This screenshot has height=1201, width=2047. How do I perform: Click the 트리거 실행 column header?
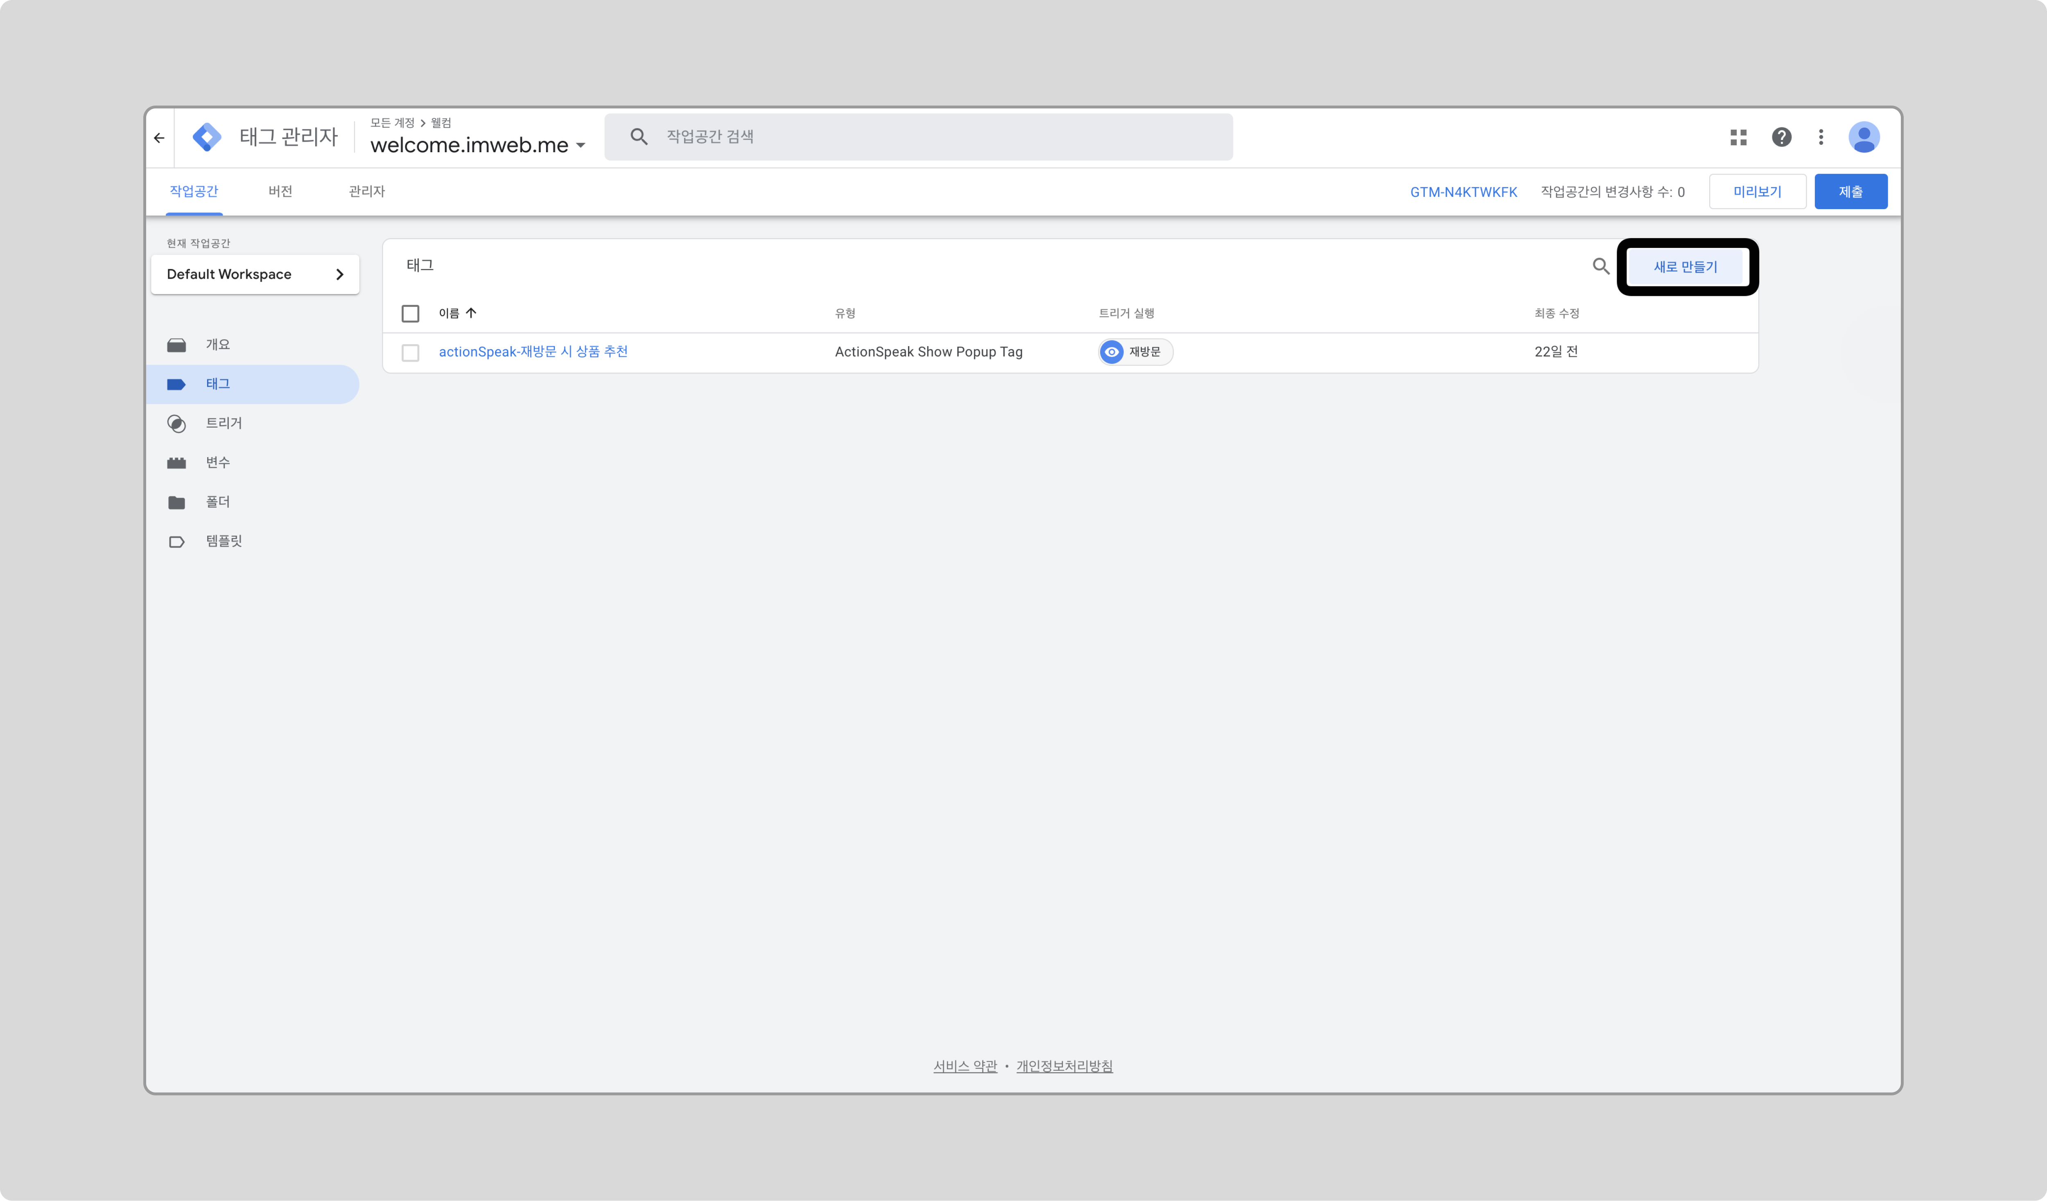(x=1127, y=313)
